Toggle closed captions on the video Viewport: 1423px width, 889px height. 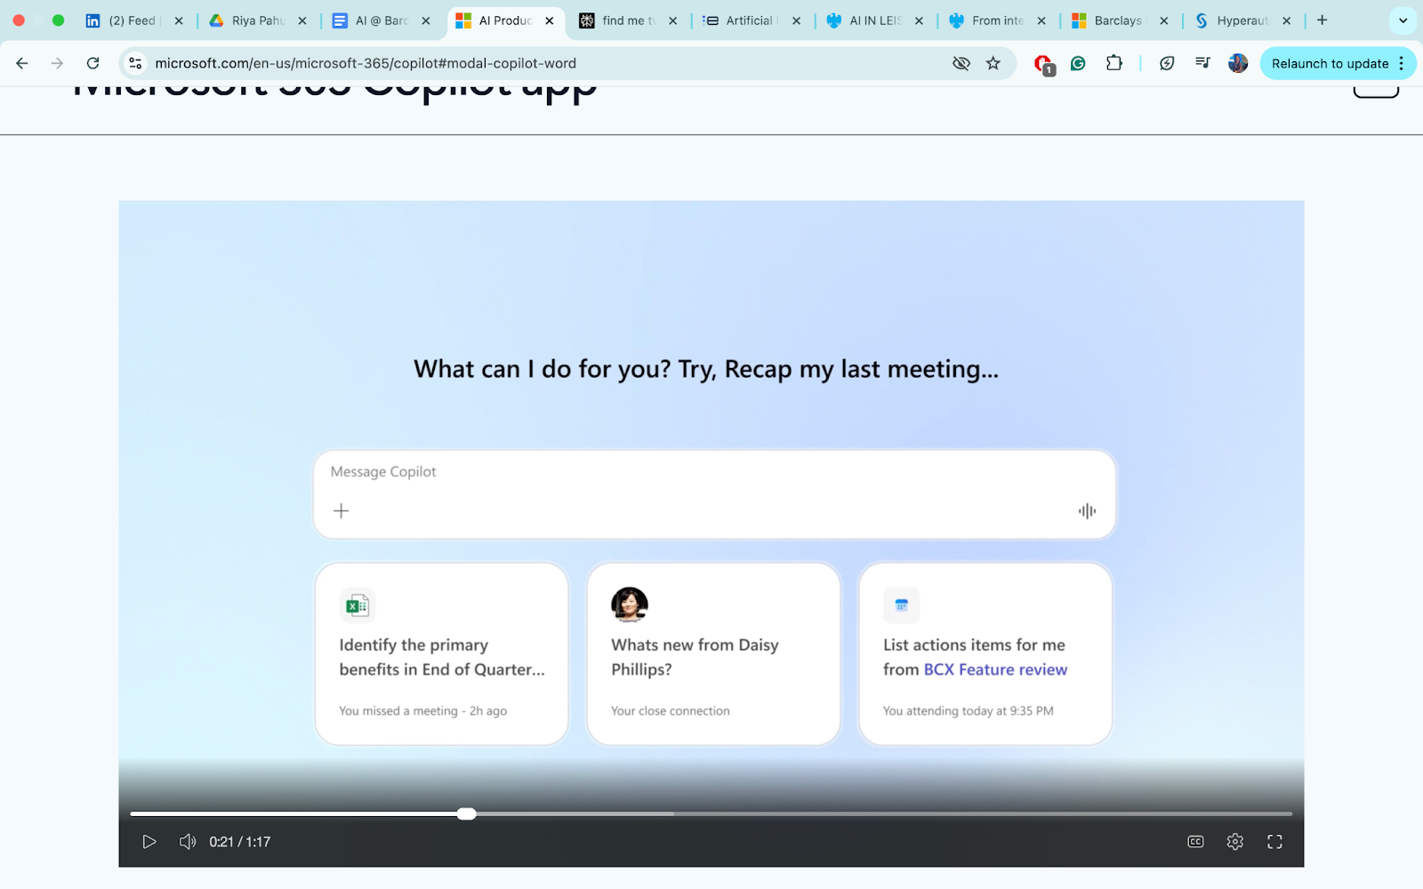1195,842
